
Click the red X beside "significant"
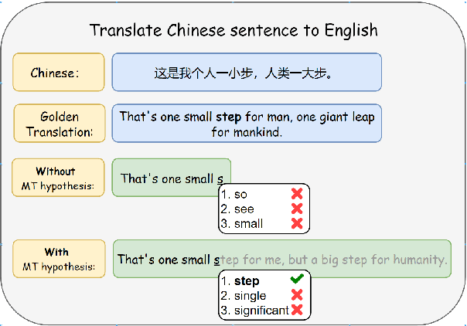296,310
